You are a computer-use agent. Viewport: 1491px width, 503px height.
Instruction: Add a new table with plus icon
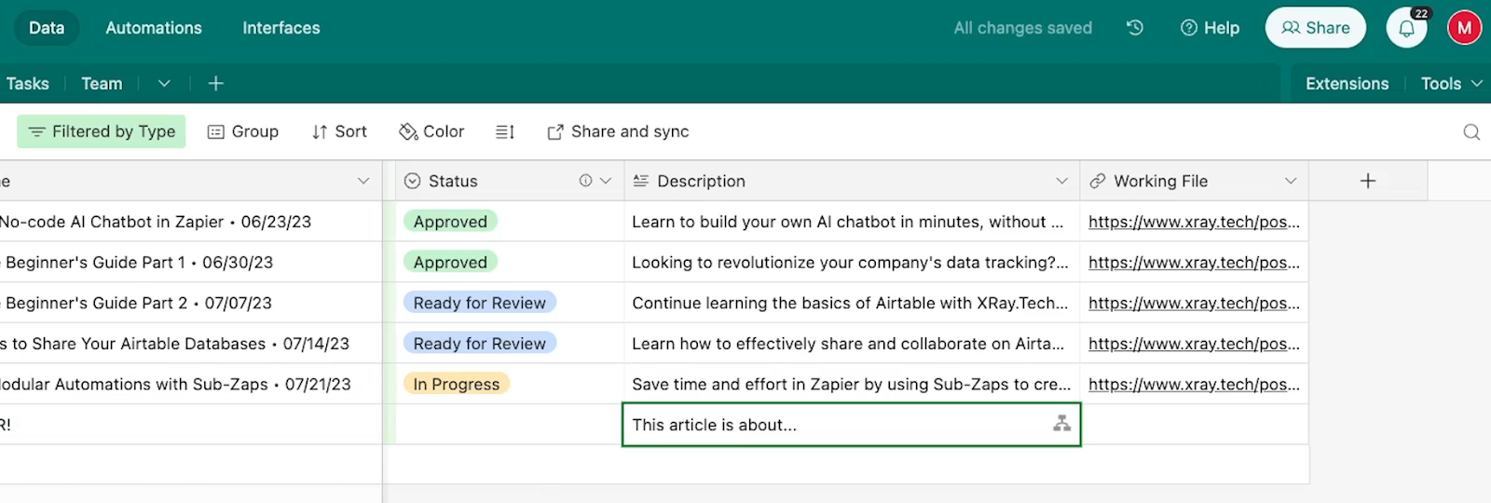215,84
